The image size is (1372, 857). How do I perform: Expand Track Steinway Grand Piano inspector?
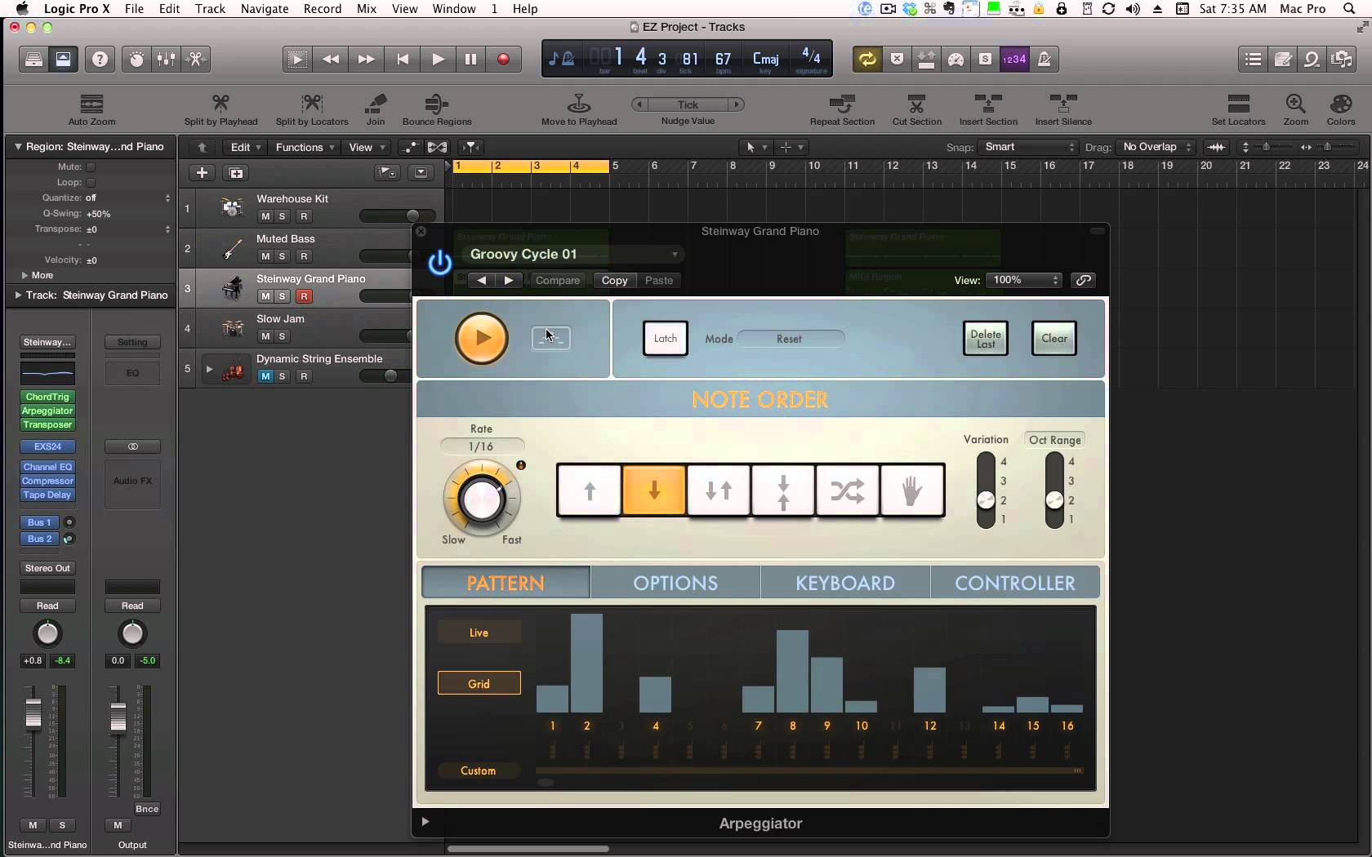18,295
